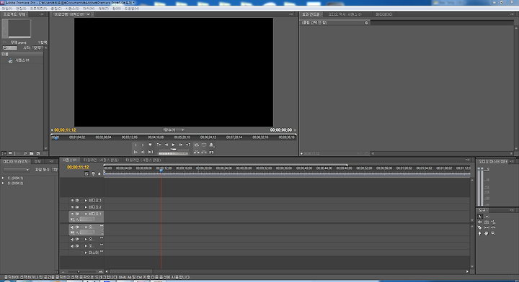Play the sequence in program monitor

(x=174, y=145)
